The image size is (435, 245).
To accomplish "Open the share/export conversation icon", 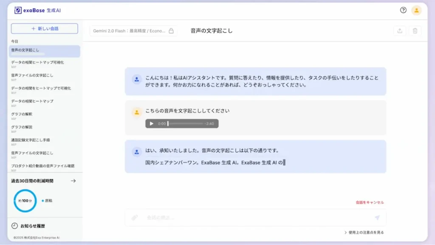I will click(x=399, y=31).
